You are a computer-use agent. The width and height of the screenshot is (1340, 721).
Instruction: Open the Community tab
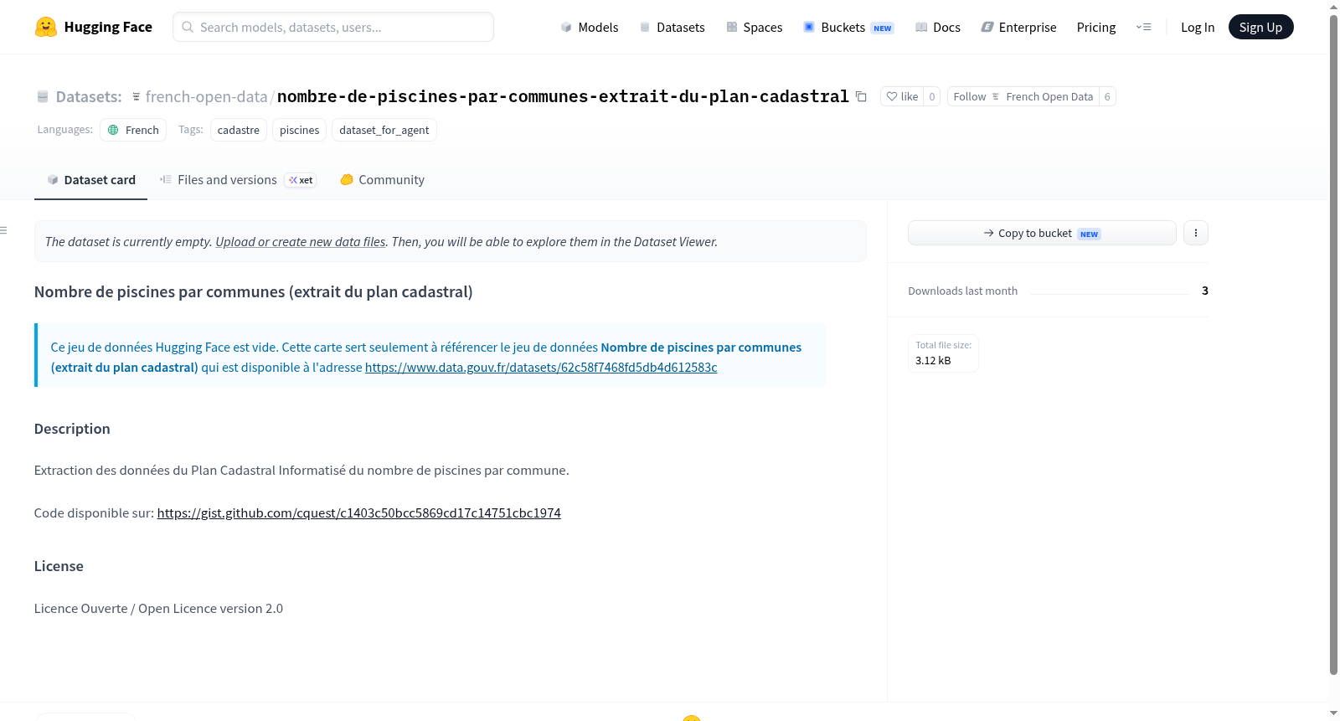tap(382, 180)
